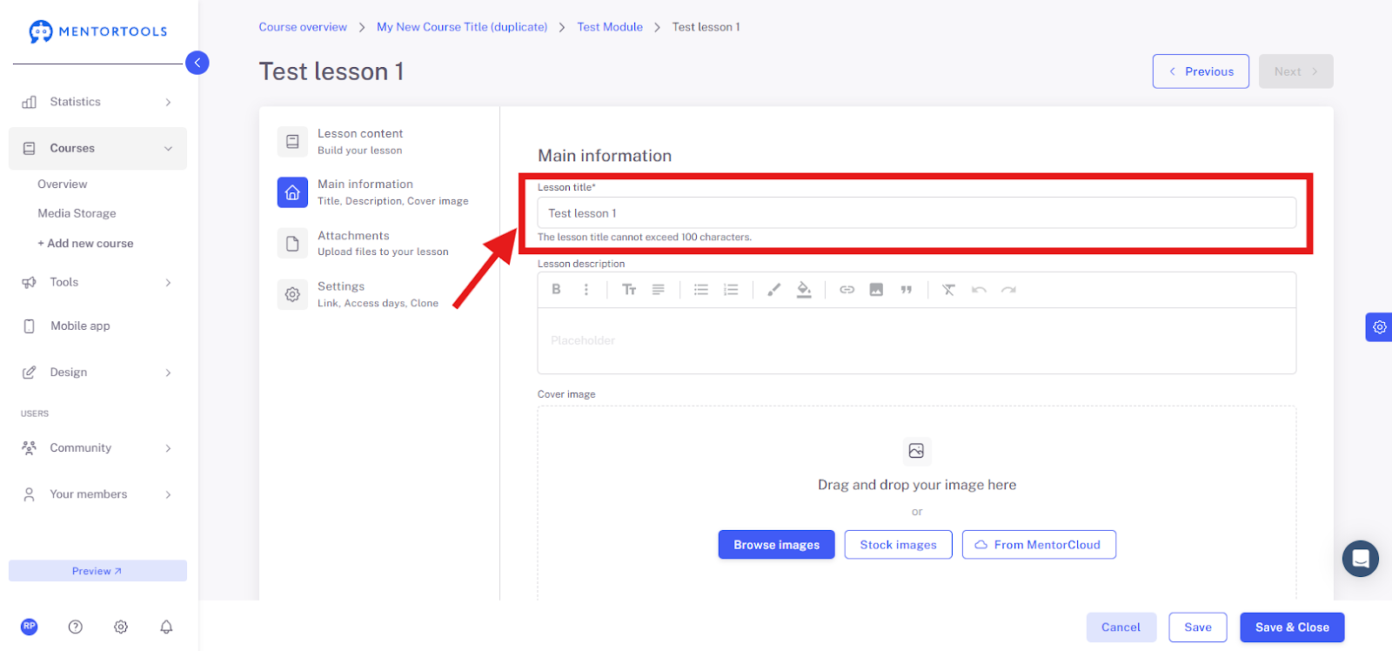Open the chat support bubble
Image resolution: width=1392 pixels, height=651 pixels.
click(x=1361, y=558)
